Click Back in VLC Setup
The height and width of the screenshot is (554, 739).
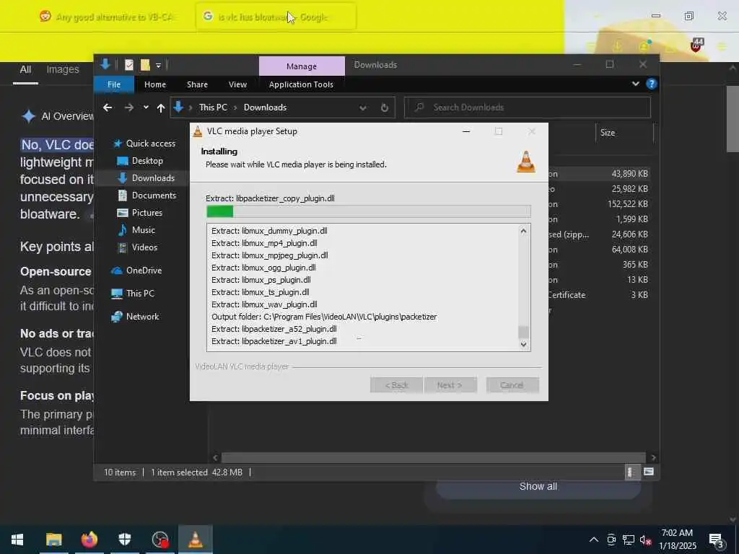click(x=396, y=385)
